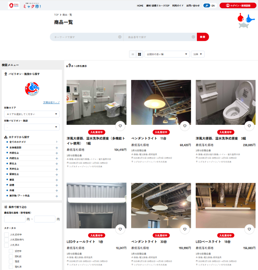Viewport: 258px width, 270px height.
Task: Click the Myaku-Myaku mascot characters
Action: (246, 21)
